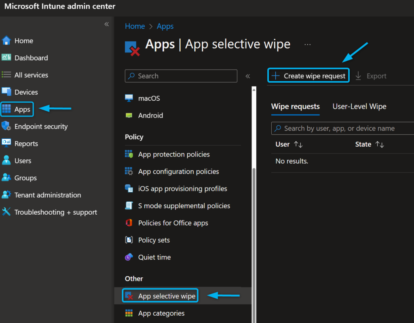Open the Users section
Screen dimensions: 414x323
23,160
